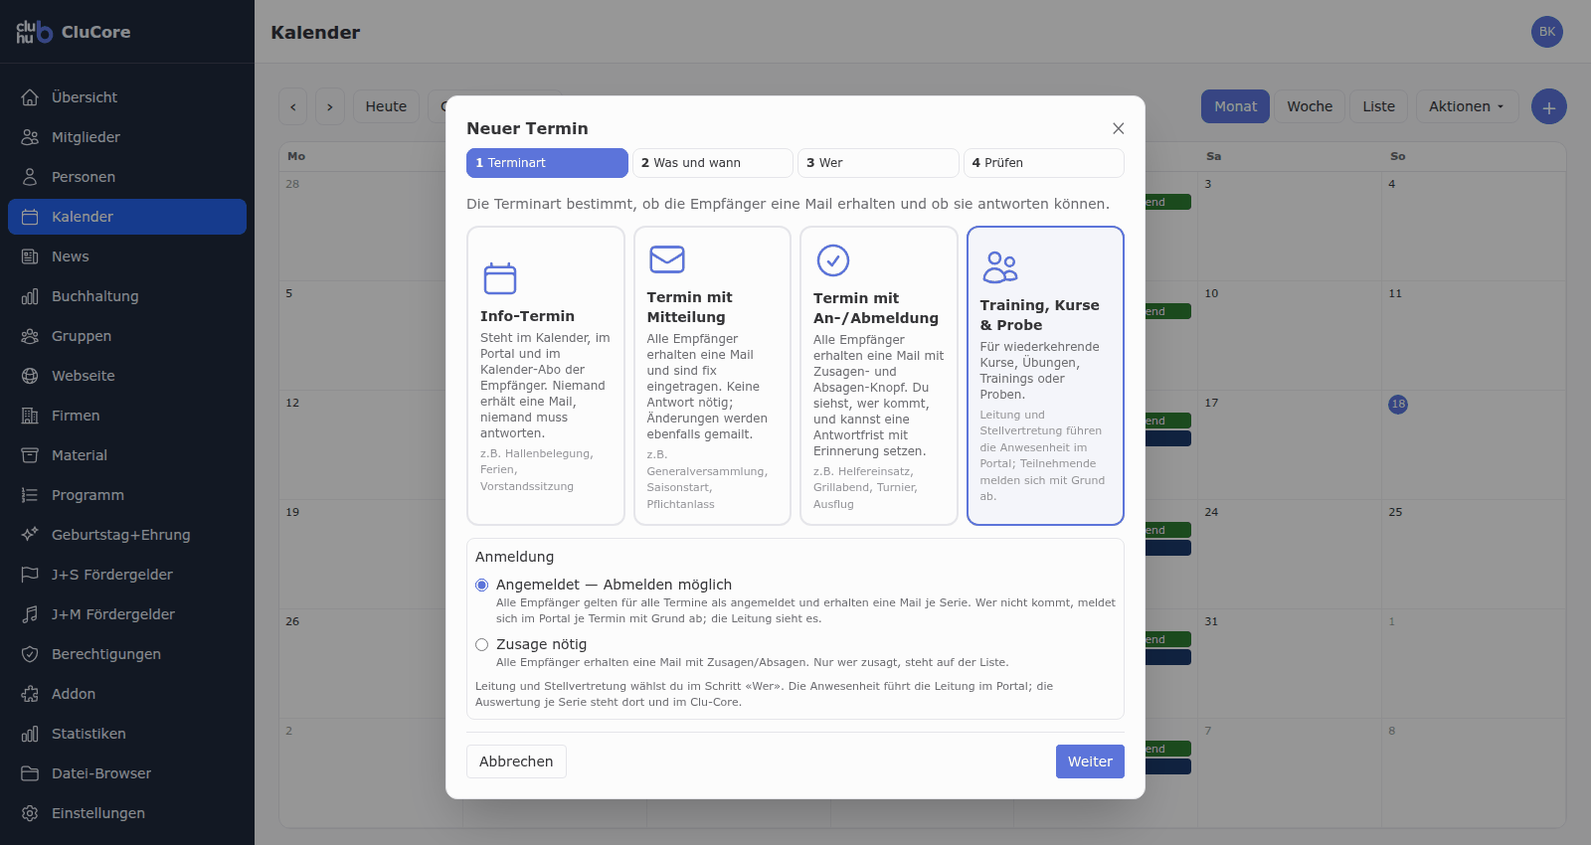Choose the Info-Termin card

pos(546,376)
